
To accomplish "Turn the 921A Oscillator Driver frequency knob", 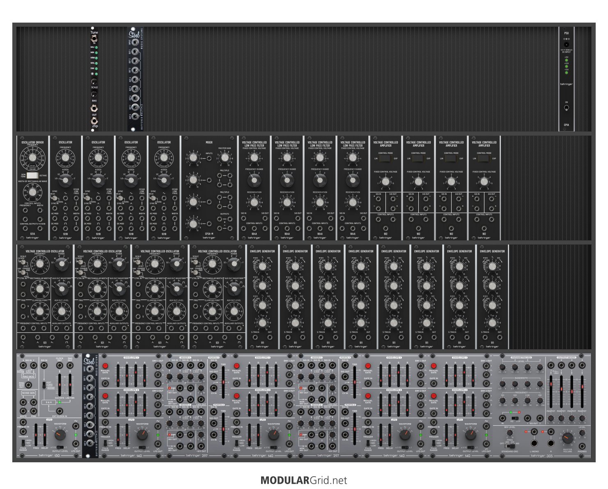I will (x=32, y=158).
